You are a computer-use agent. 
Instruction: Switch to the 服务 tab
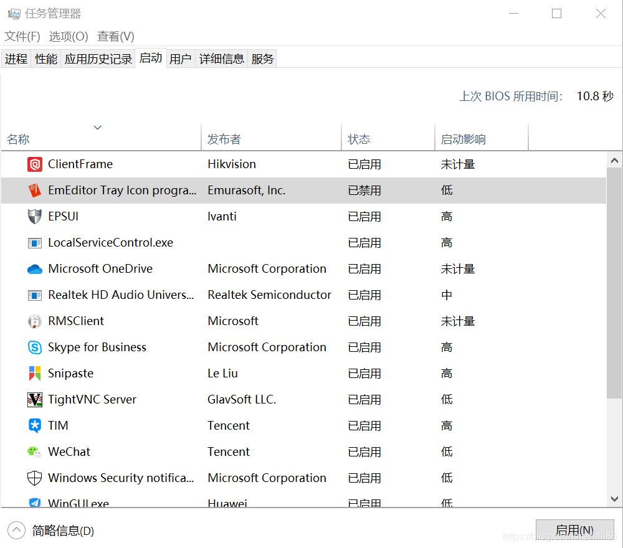pyautogui.click(x=262, y=59)
